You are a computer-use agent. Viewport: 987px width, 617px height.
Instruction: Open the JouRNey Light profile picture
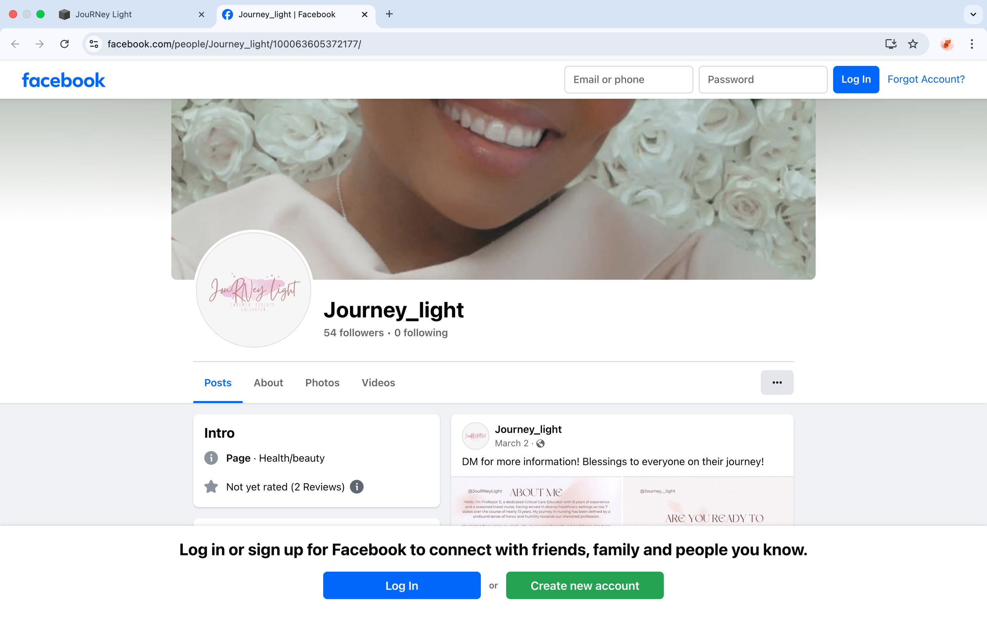click(x=253, y=290)
